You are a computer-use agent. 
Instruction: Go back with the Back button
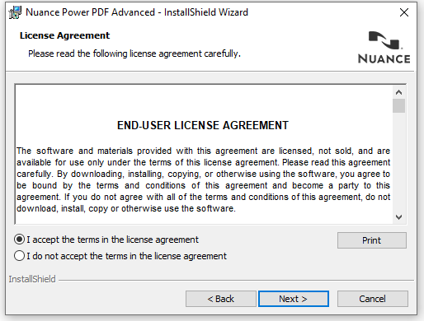[221, 299]
